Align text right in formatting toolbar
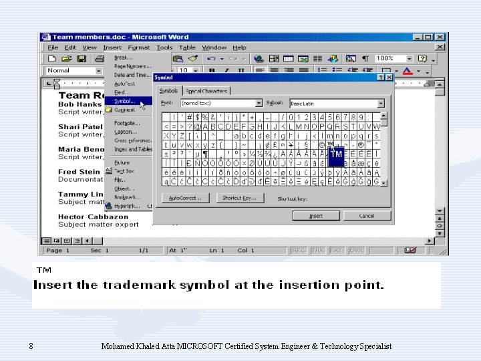 point(289,71)
